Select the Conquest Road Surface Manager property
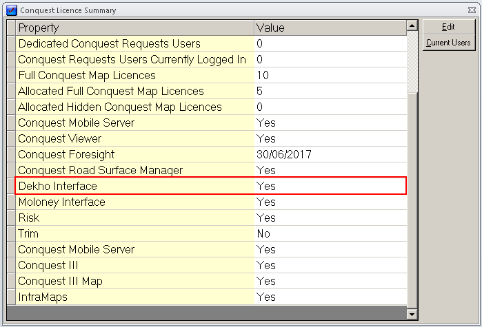This screenshot has width=482, height=327. (135, 171)
